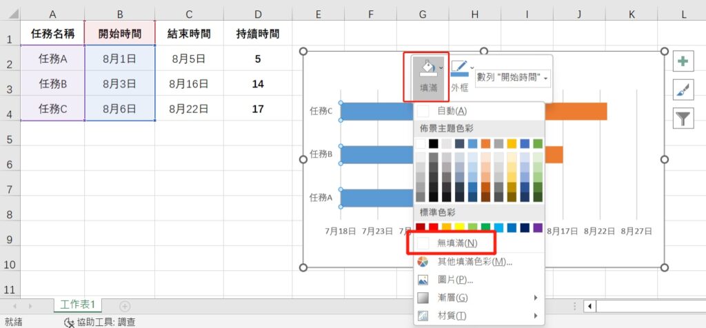
Task: Pick the black theme color swatch
Action: (x=434, y=143)
